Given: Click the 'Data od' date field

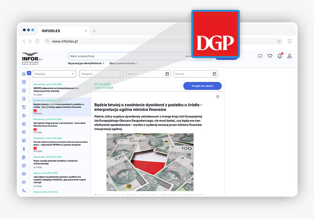Looking at the screenshot, I should pyautogui.click(x=149, y=74).
